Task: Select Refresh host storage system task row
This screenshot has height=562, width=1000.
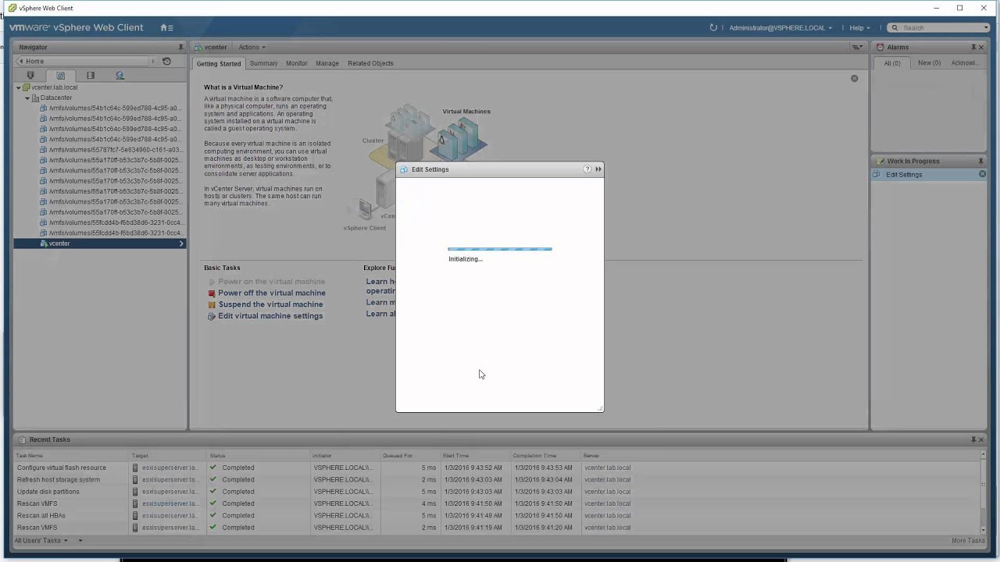Action: [x=497, y=479]
